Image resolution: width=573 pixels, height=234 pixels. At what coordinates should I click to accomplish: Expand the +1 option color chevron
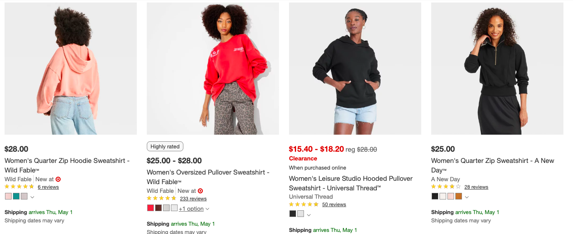(207, 209)
